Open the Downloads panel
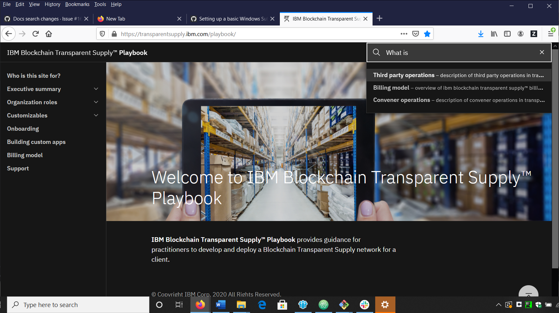Screen dimensions: 559x313 tap(481, 34)
